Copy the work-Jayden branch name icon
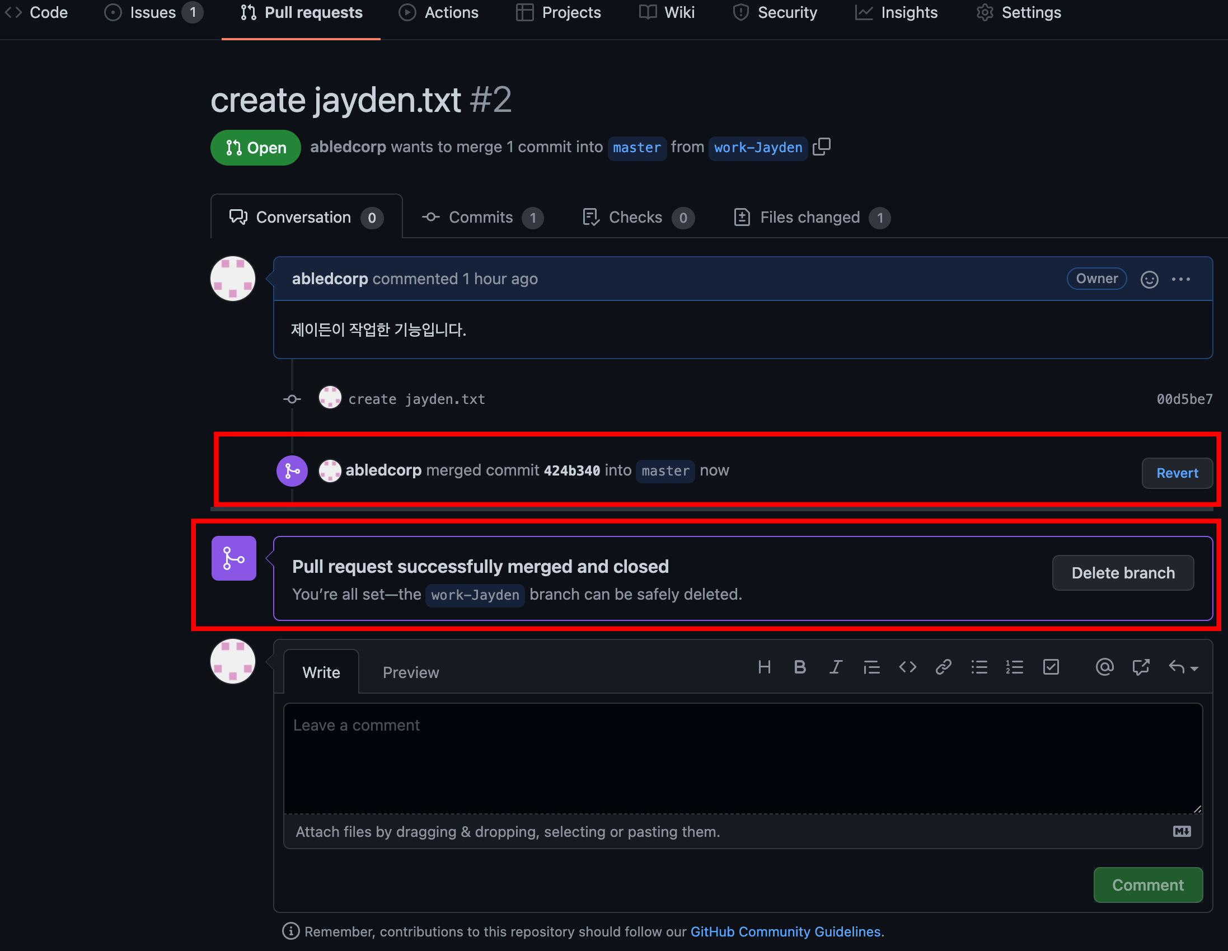The image size is (1228, 951). tap(822, 147)
